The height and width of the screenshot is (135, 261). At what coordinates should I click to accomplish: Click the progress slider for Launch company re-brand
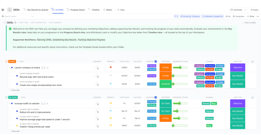pos(180,68)
